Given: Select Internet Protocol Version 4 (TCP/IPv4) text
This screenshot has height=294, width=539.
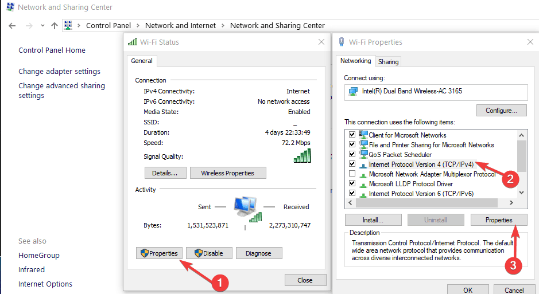Looking at the screenshot, I should point(421,164).
